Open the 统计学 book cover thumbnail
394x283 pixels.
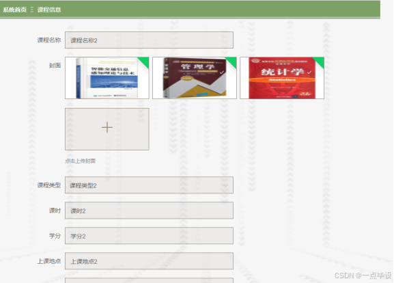click(x=282, y=78)
